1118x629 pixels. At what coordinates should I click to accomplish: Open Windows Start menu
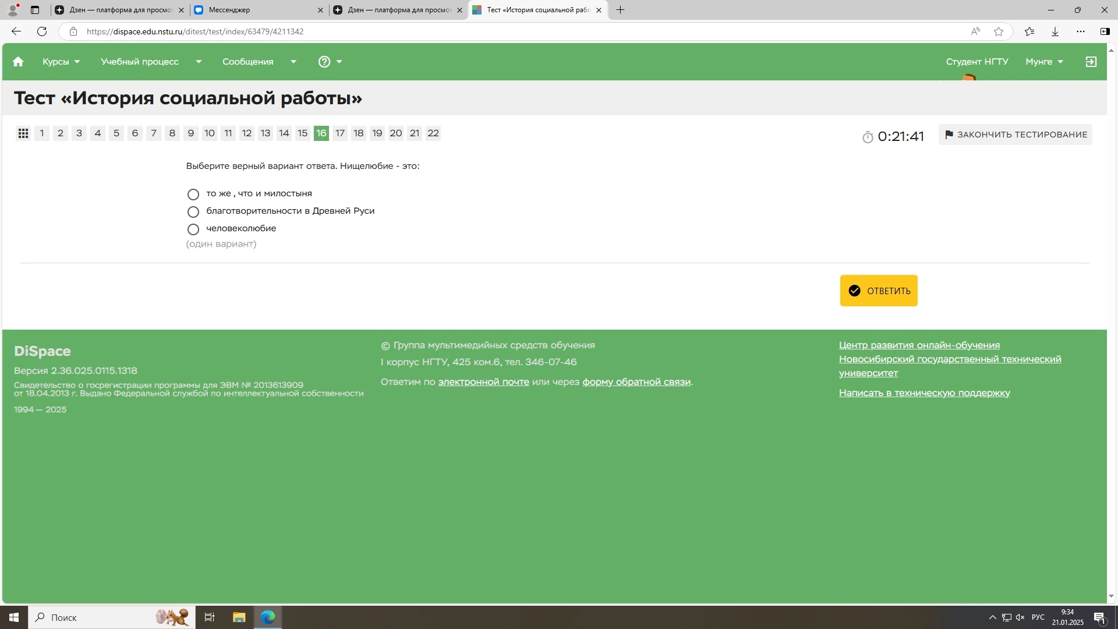(14, 617)
